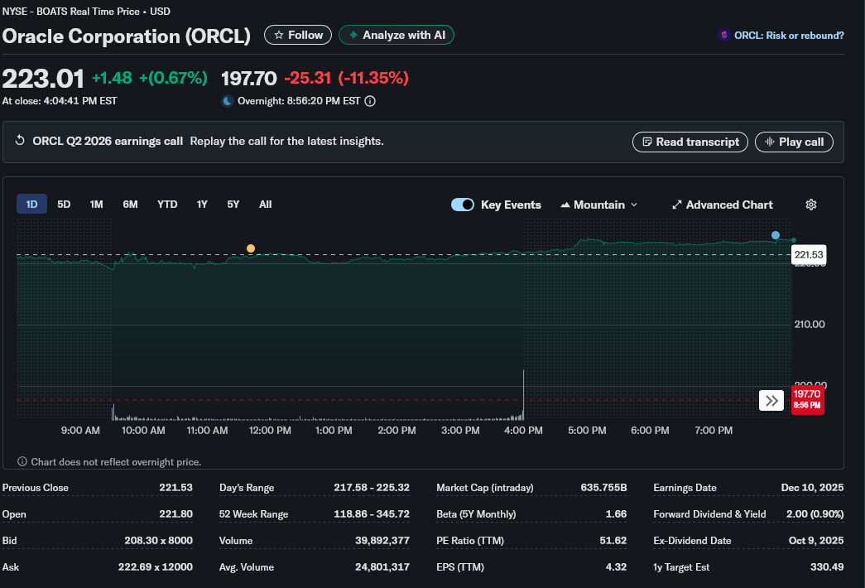Click Market Cap value 635.755B
The height and width of the screenshot is (588, 865).
603,488
